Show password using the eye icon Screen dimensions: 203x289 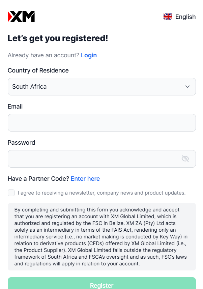[x=185, y=159]
